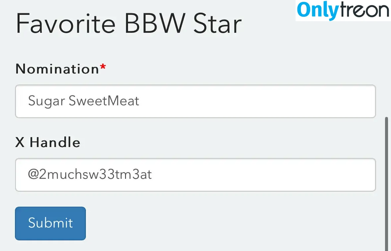
Task: Click the word "Sugar" in the nomination box
Action: tap(46, 101)
